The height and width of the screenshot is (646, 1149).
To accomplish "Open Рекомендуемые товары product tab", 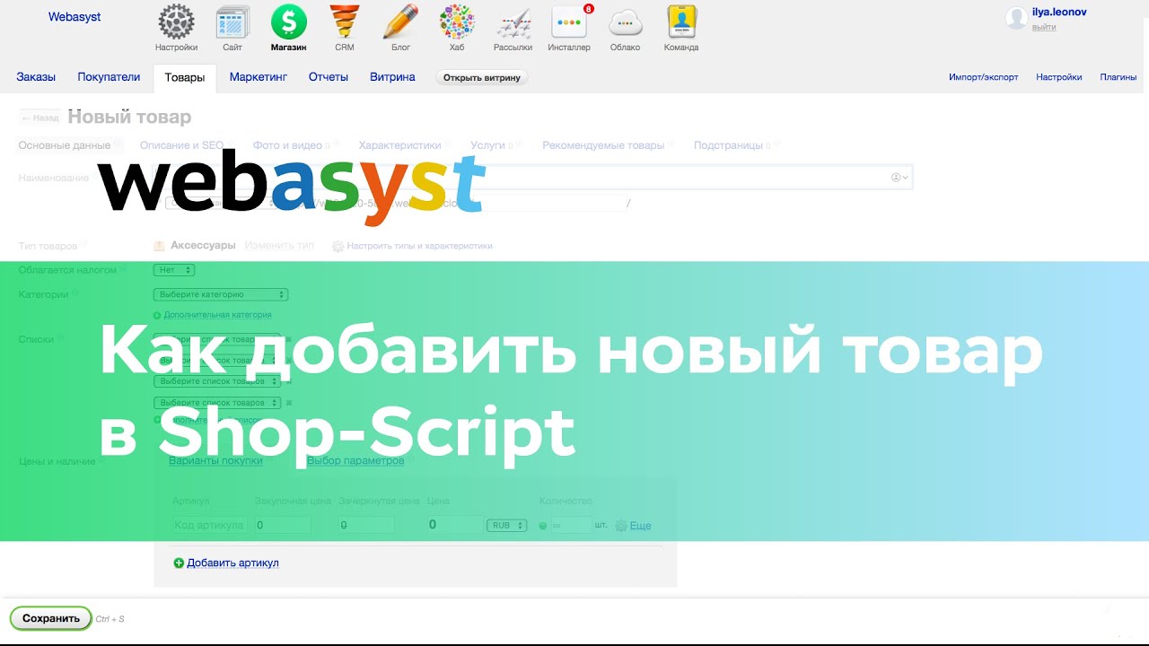I will tap(603, 145).
